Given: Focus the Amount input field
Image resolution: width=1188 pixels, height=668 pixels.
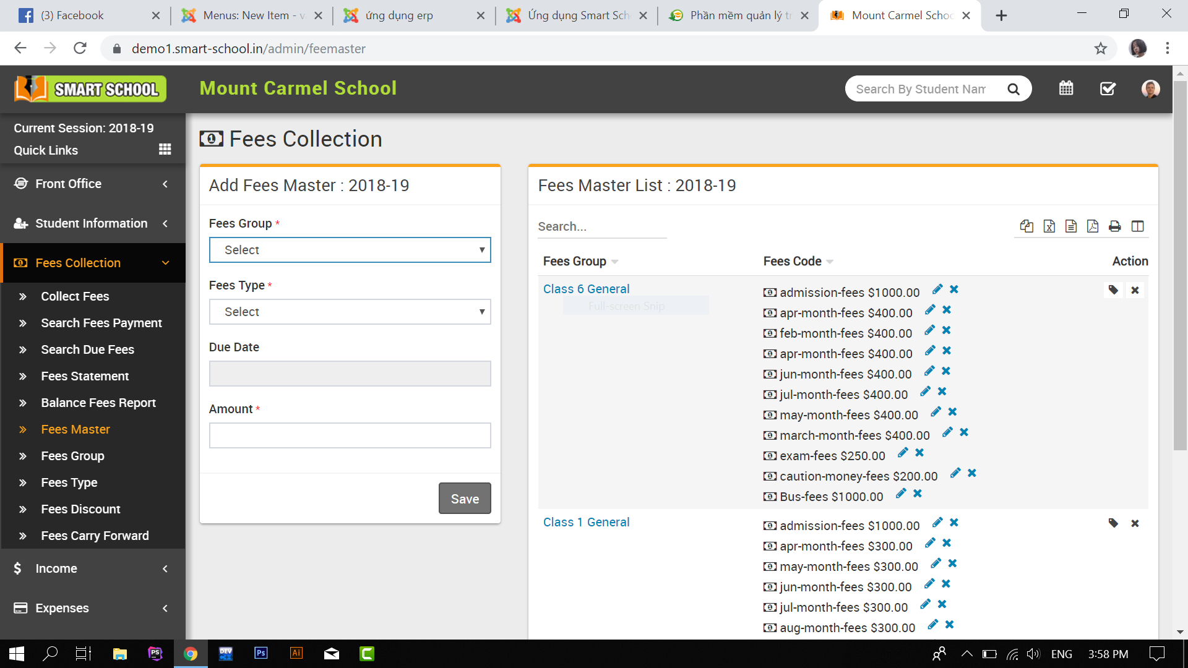Looking at the screenshot, I should pyautogui.click(x=350, y=435).
